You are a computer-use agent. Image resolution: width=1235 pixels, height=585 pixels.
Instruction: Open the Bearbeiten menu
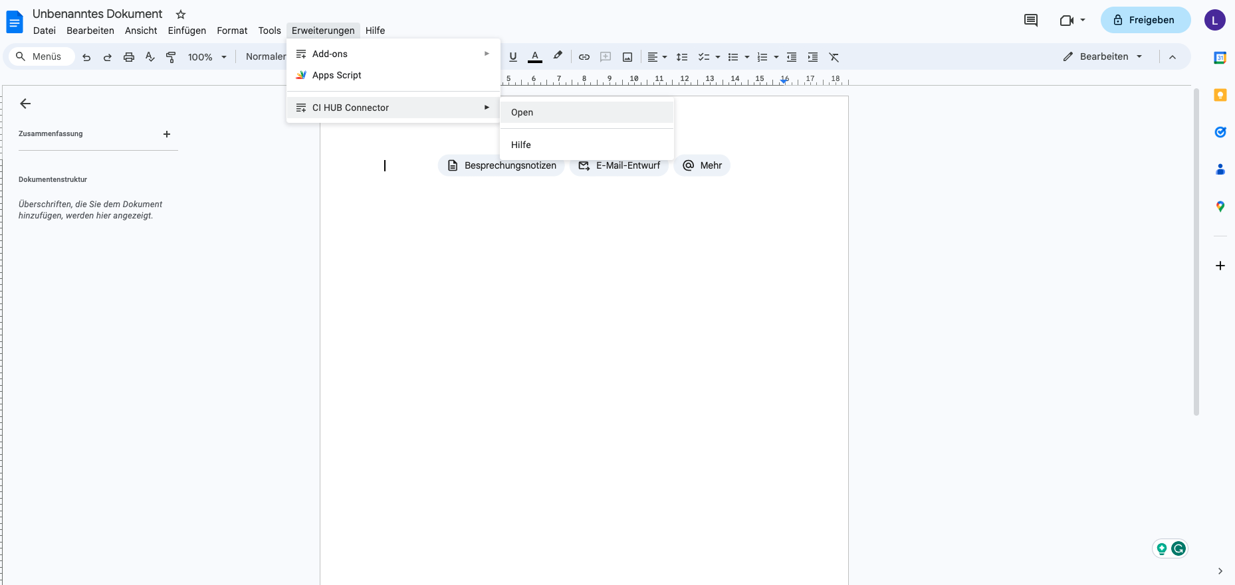point(90,31)
